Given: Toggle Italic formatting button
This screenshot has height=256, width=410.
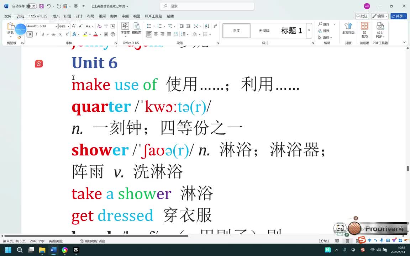Looking at the screenshot, I should tap(36, 34).
